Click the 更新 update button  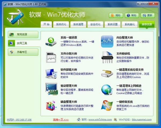pos(148,16)
